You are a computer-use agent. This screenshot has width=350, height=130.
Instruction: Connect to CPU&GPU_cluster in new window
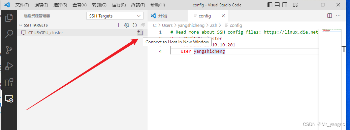(140, 33)
